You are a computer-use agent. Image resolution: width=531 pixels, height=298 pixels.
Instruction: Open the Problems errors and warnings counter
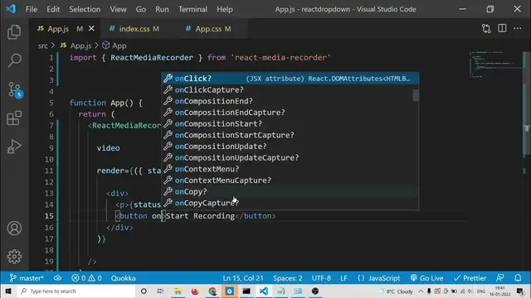(86, 278)
